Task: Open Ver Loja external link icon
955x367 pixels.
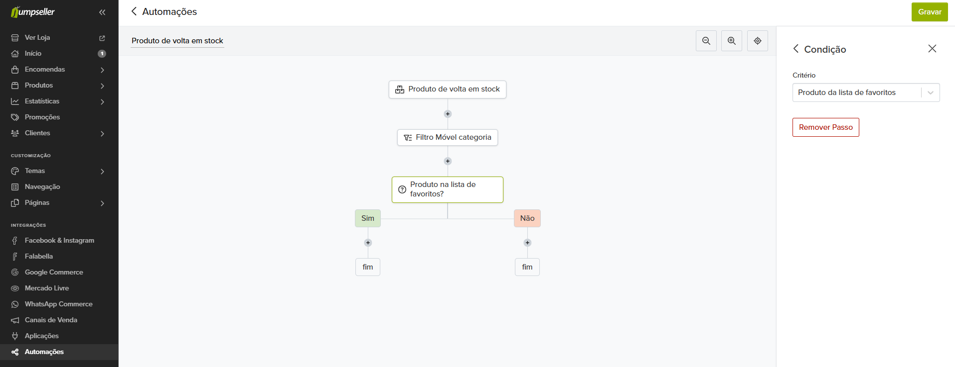Action: (x=102, y=38)
